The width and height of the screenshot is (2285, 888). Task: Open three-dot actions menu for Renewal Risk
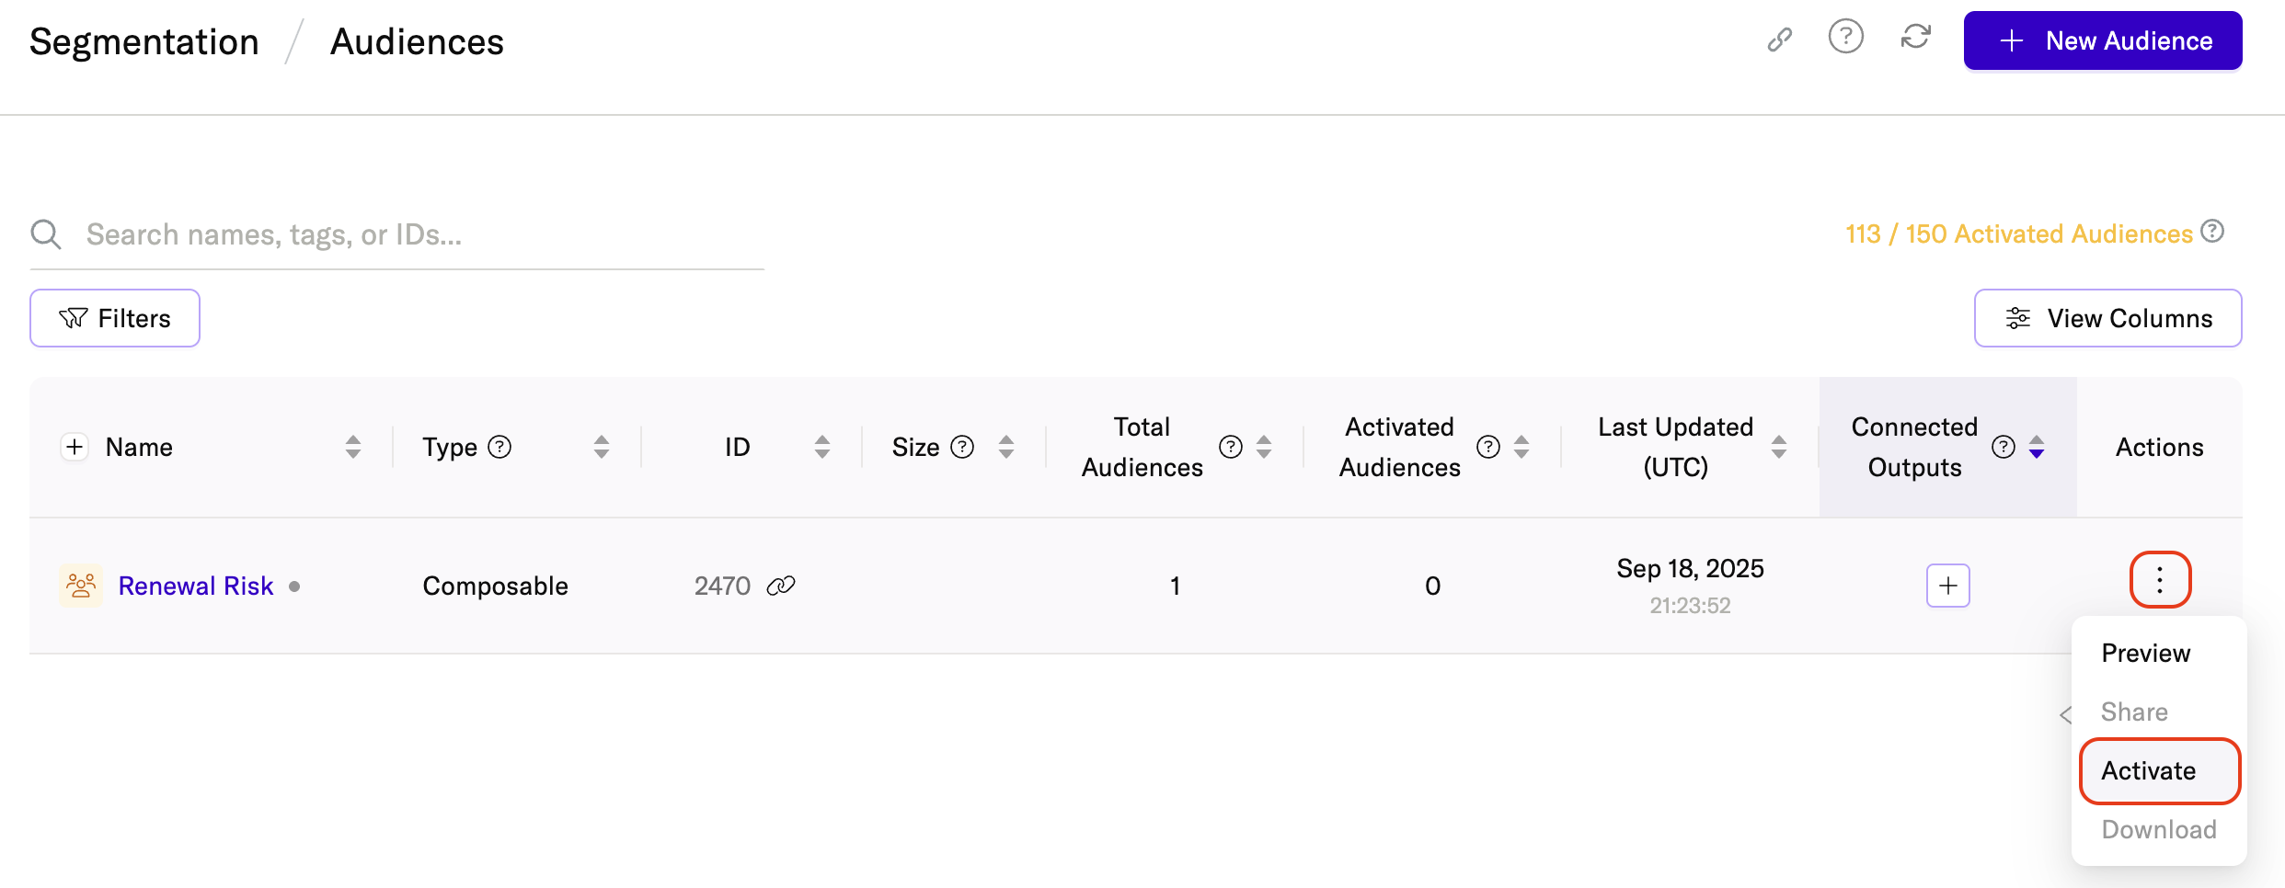(x=2159, y=580)
